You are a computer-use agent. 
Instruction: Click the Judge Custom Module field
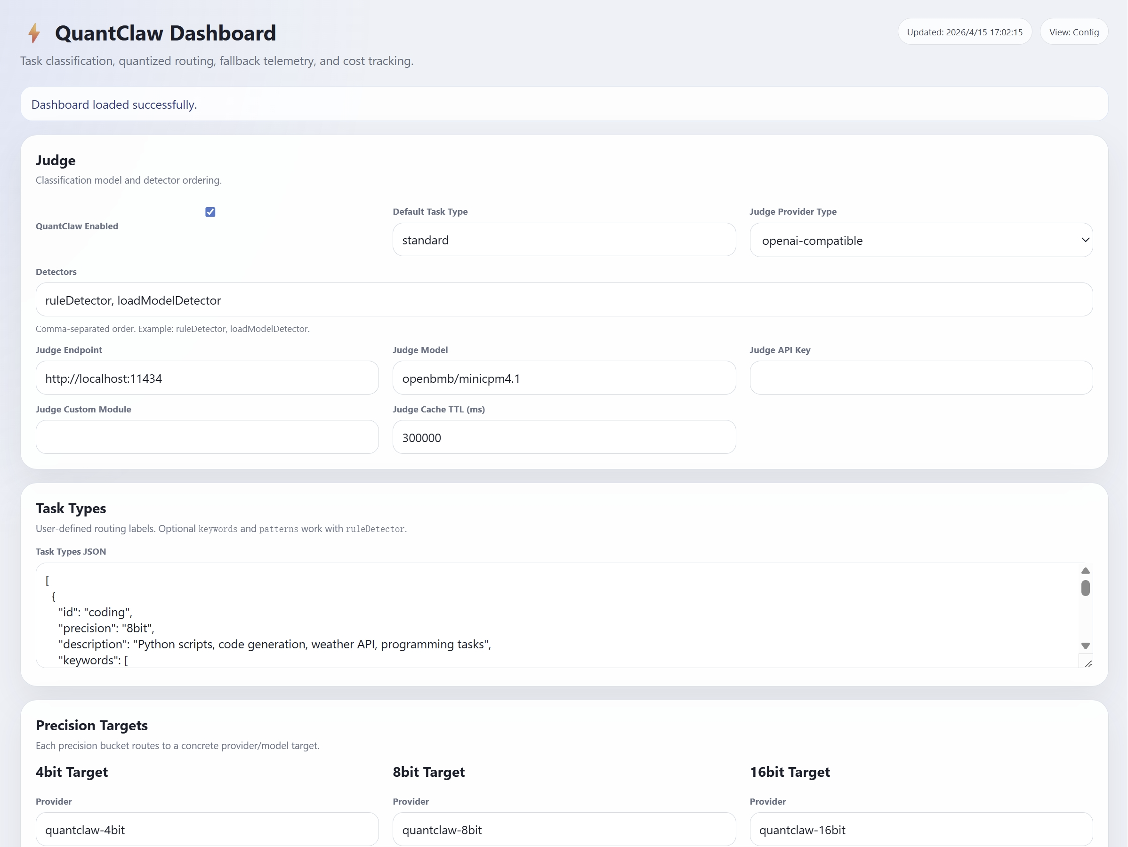(x=207, y=437)
